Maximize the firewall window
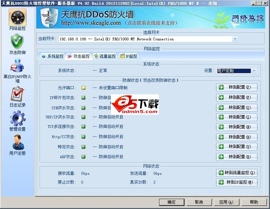Screen dimensions: 270x209 (x=259, y=3)
